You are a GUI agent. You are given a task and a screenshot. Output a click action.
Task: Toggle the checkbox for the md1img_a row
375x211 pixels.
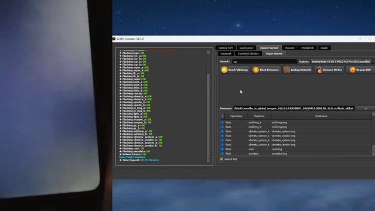222,122
